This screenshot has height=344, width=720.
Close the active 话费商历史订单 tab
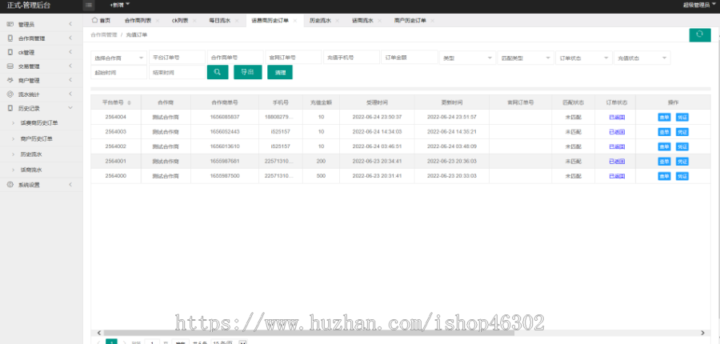coord(294,21)
